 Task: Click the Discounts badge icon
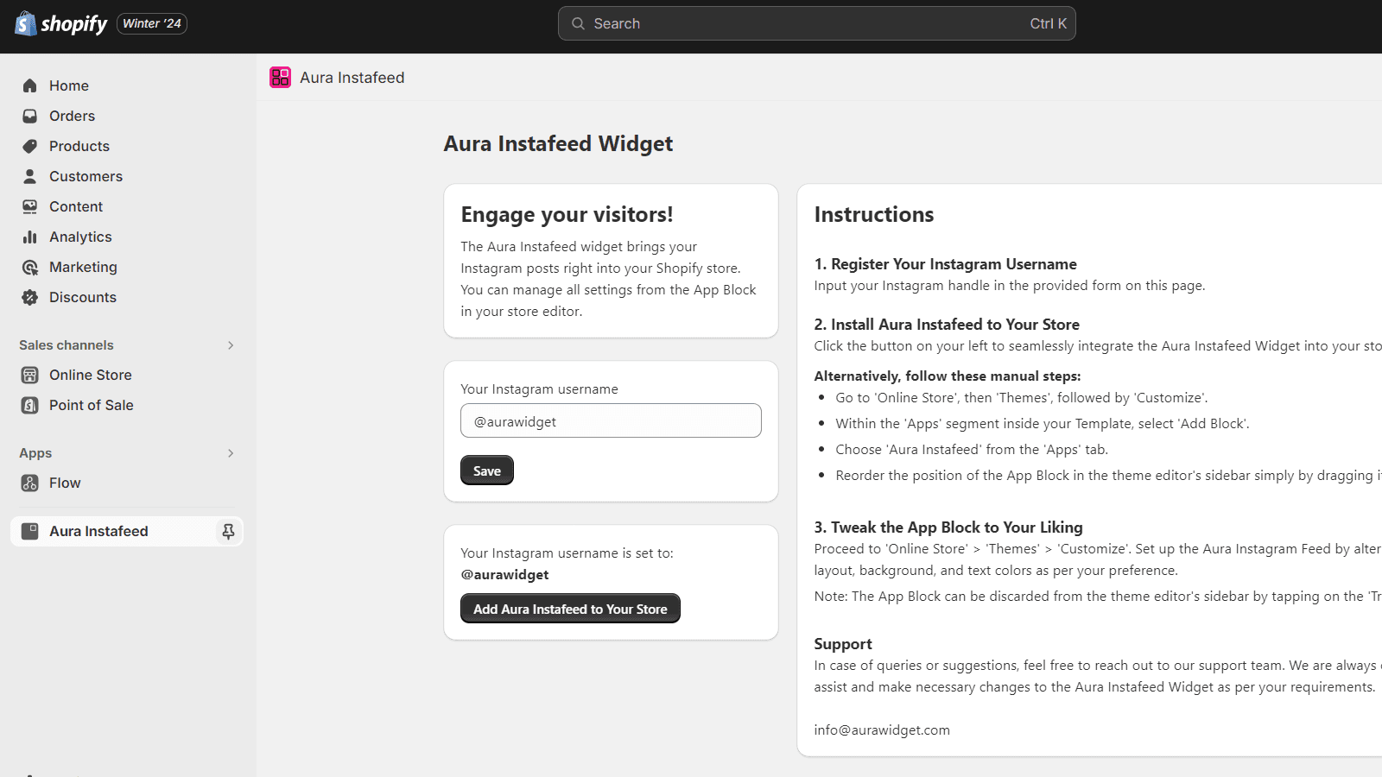tap(30, 297)
